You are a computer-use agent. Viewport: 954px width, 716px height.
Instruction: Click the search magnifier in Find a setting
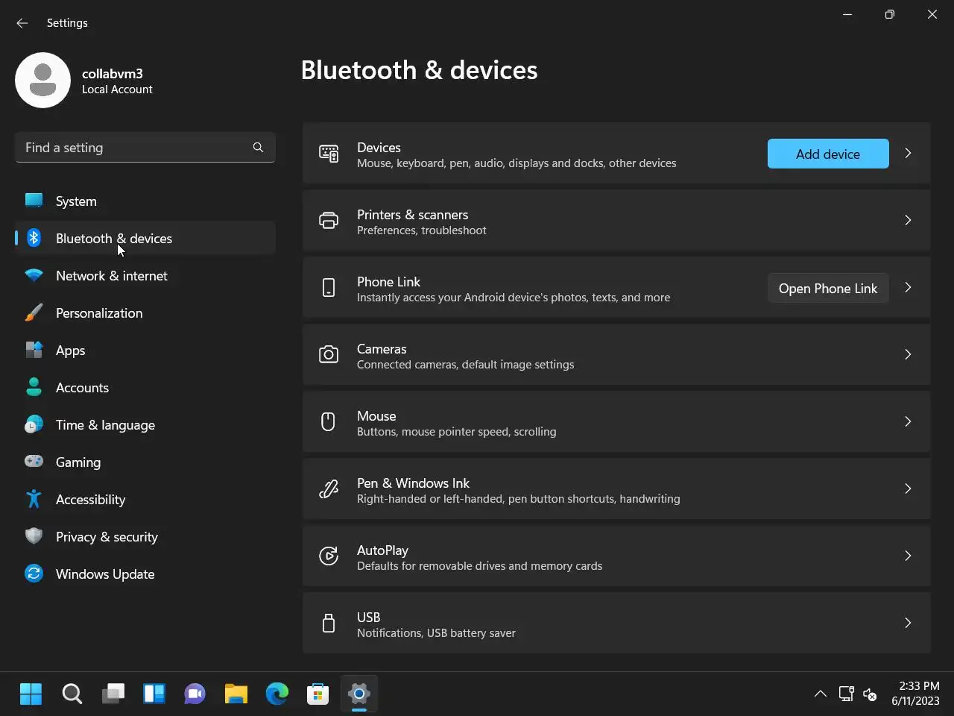pyautogui.click(x=258, y=148)
